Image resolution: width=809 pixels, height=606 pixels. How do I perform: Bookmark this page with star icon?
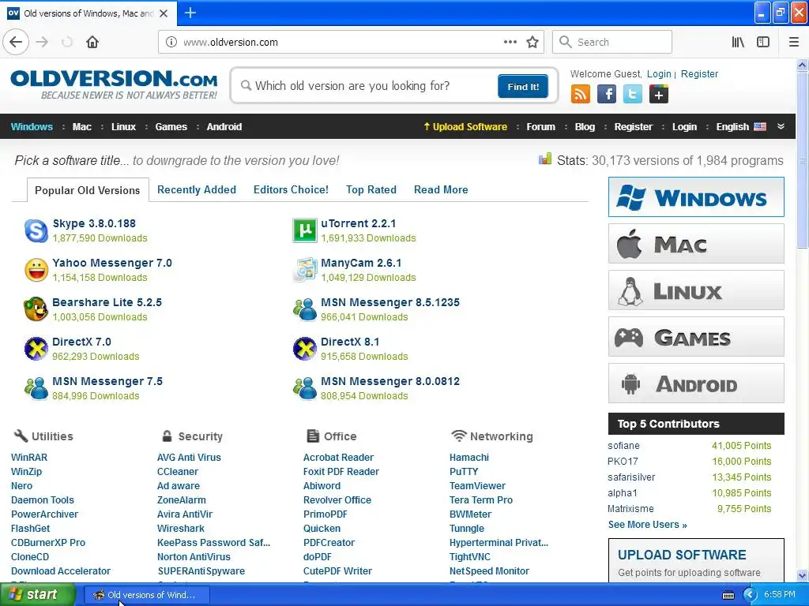pyautogui.click(x=532, y=42)
